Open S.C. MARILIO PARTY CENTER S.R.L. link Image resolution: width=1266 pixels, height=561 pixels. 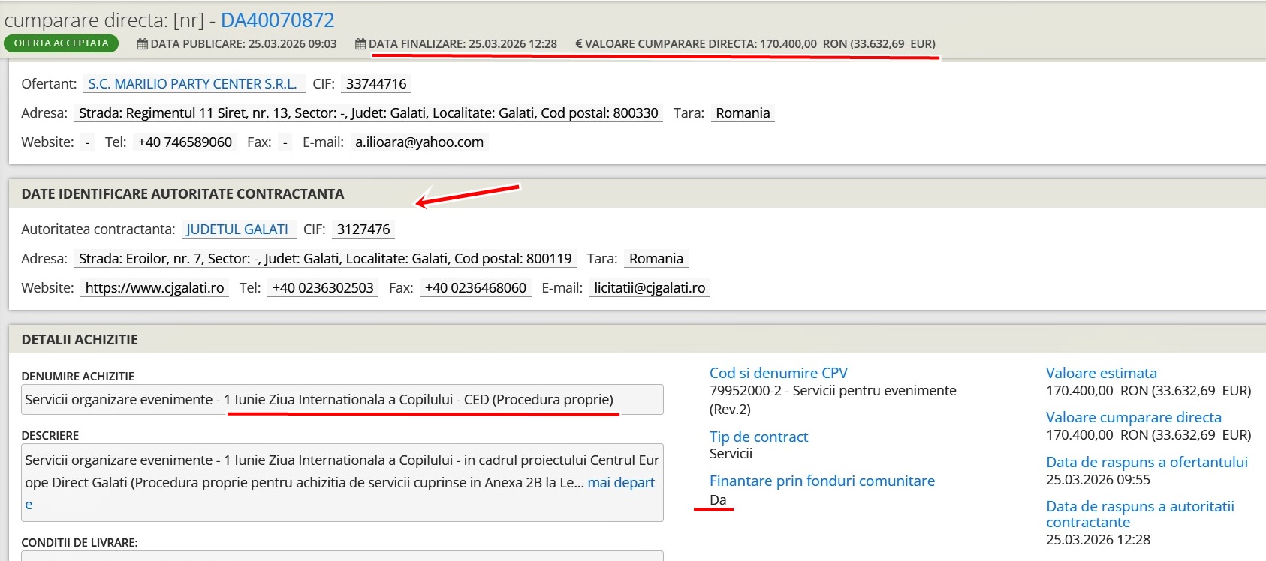[x=193, y=83]
